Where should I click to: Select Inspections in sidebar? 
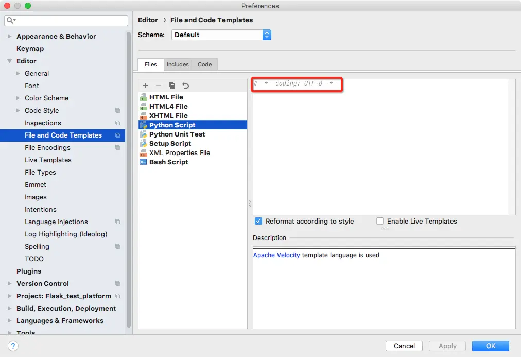tap(43, 123)
